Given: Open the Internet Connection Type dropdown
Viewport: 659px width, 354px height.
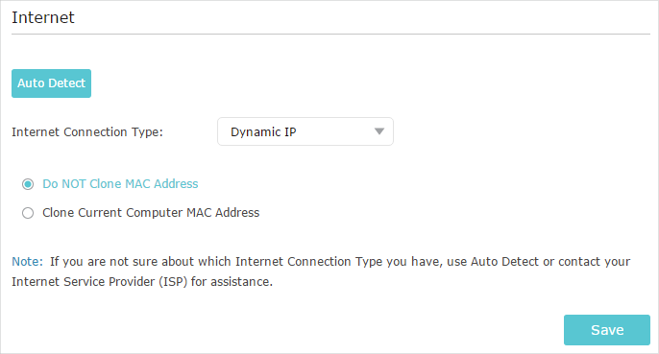Looking at the screenshot, I should [305, 131].
